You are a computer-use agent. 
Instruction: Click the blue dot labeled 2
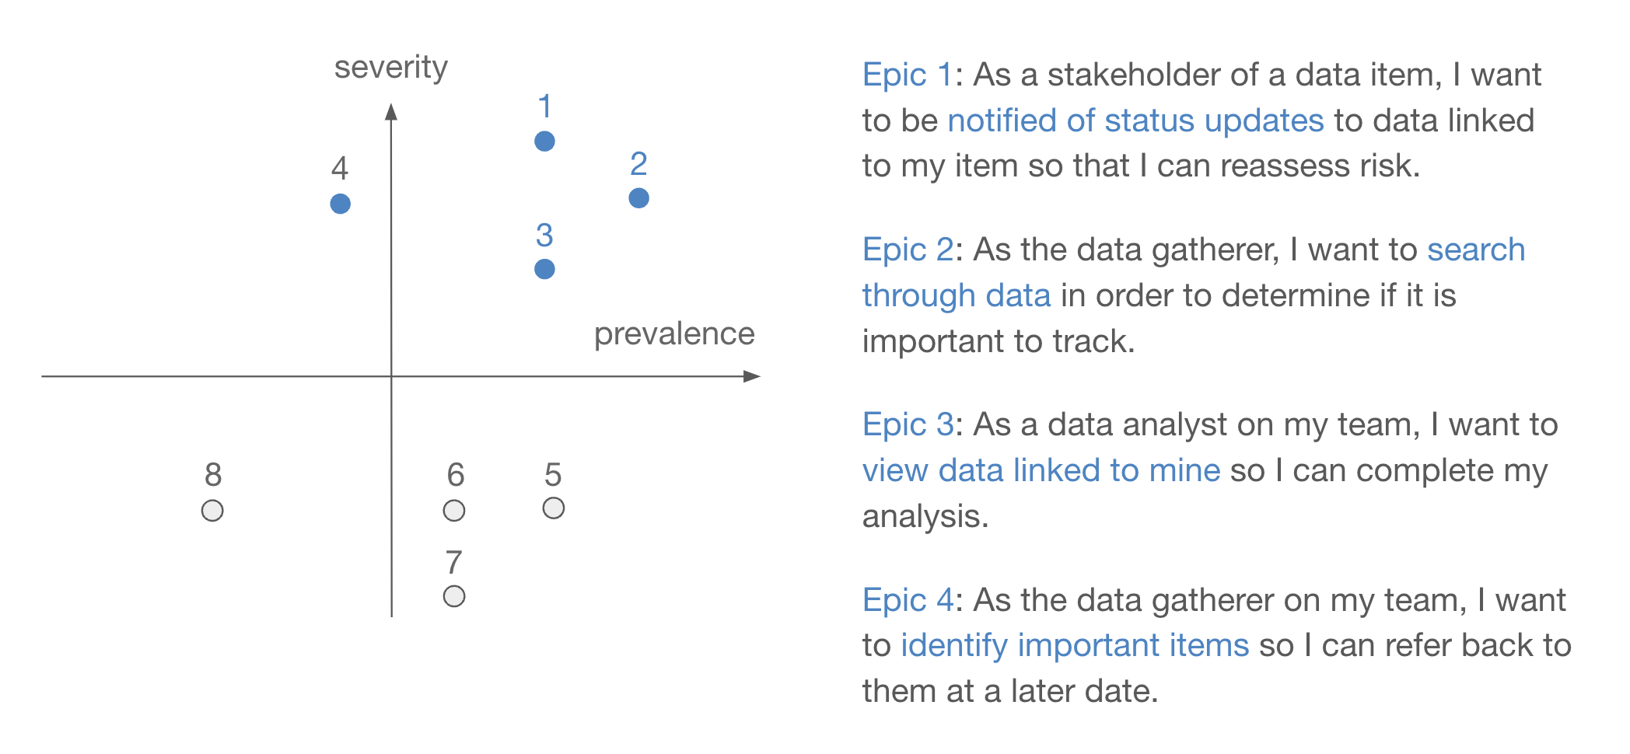click(x=638, y=198)
